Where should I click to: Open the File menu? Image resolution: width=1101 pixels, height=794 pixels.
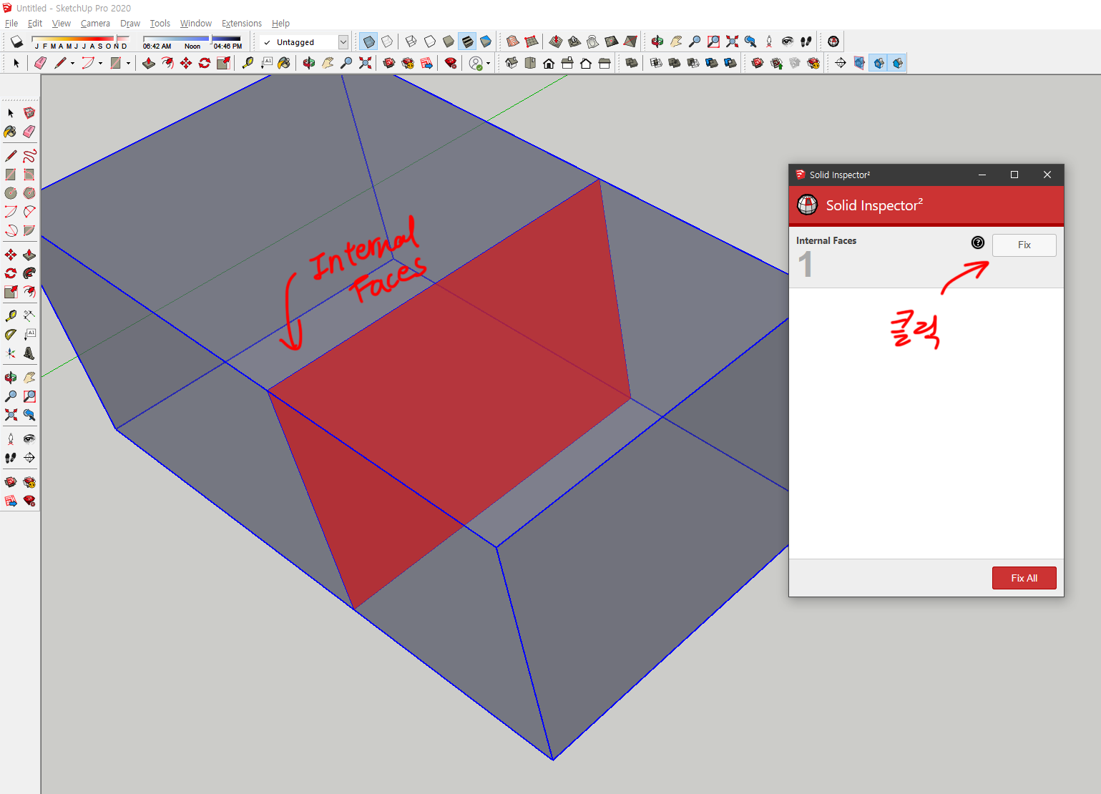click(11, 23)
